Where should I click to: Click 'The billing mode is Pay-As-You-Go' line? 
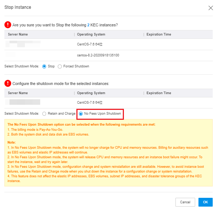35,130
